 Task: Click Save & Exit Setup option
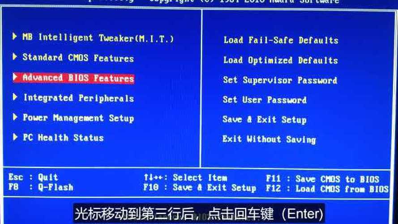[265, 119]
